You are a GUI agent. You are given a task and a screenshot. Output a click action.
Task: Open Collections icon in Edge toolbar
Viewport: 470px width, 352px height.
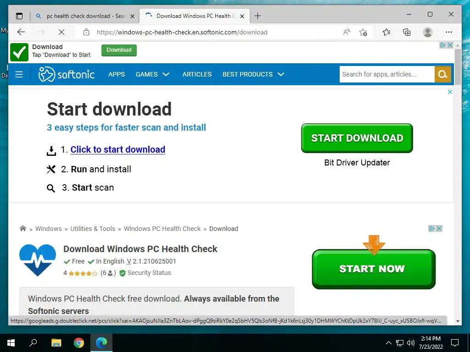click(x=407, y=32)
